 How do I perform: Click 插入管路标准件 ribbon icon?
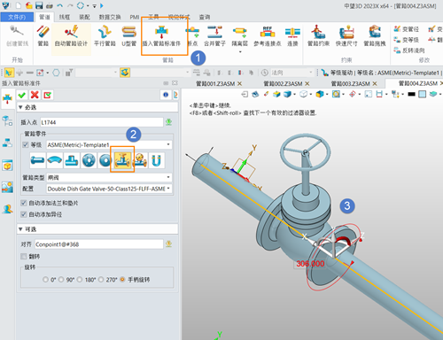click(161, 32)
